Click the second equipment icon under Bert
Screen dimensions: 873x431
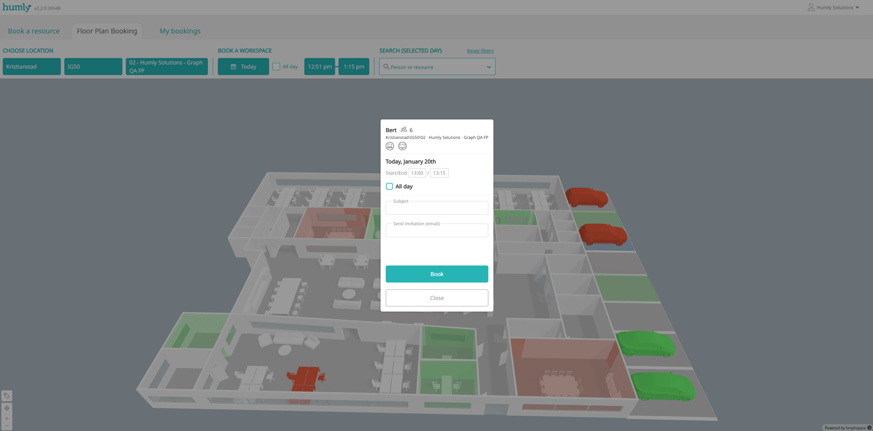click(x=402, y=146)
